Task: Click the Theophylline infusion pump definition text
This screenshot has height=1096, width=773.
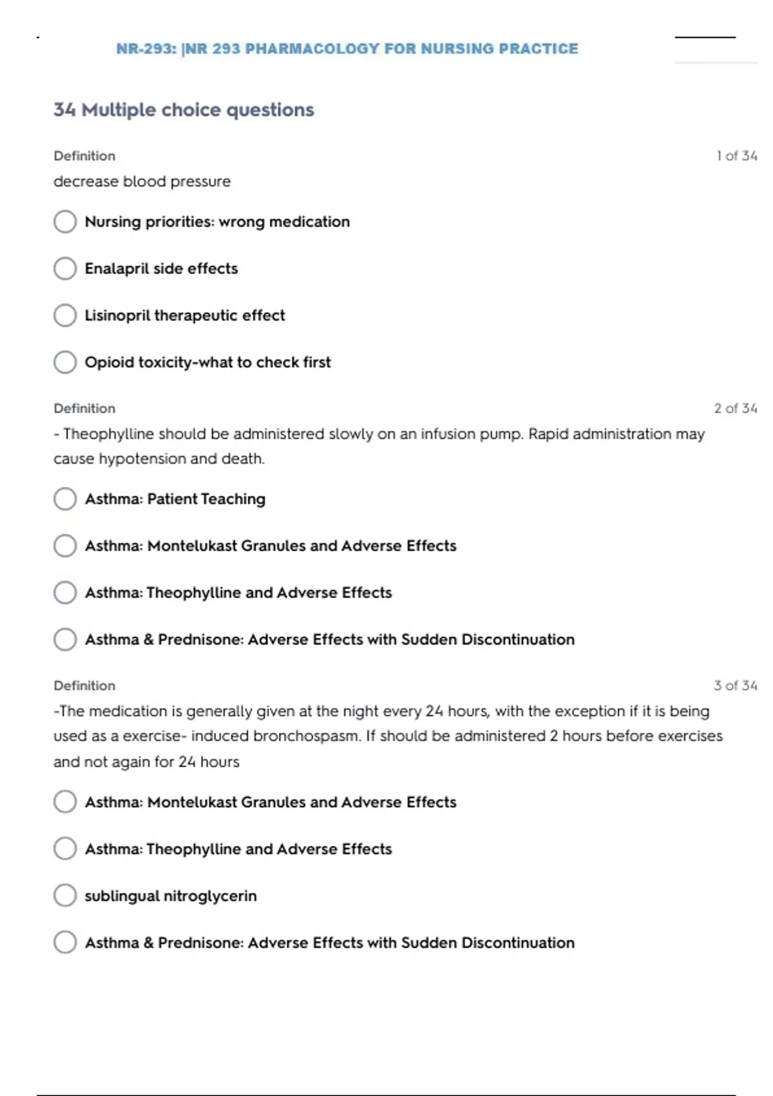Action: pos(379,446)
